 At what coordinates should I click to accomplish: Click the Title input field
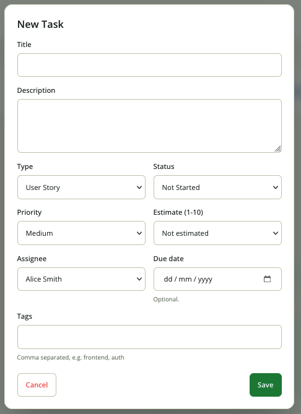coord(150,65)
